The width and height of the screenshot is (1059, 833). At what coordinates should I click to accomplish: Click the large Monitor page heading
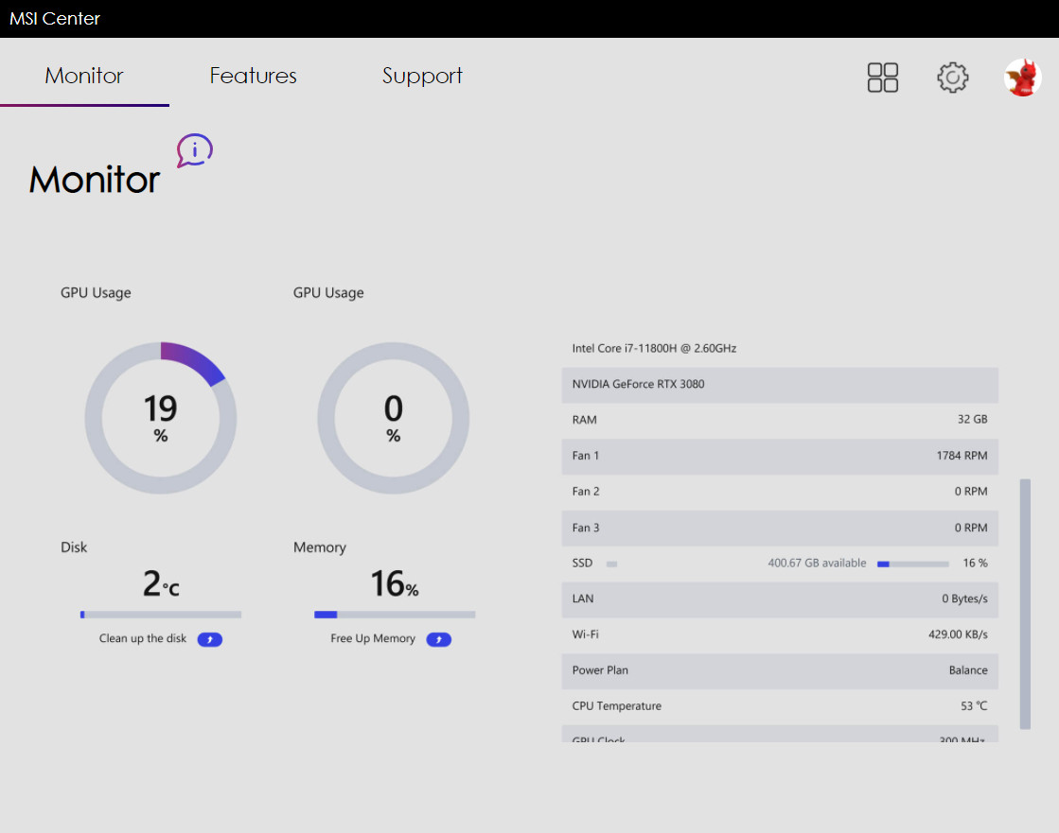click(x=95, y=180)
